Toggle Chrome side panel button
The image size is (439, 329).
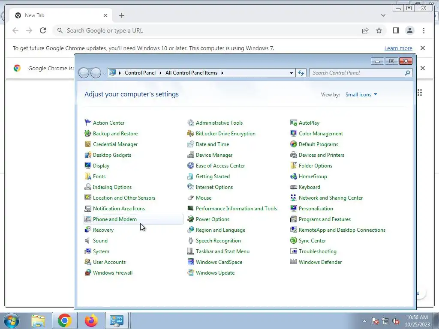[396, 30]
